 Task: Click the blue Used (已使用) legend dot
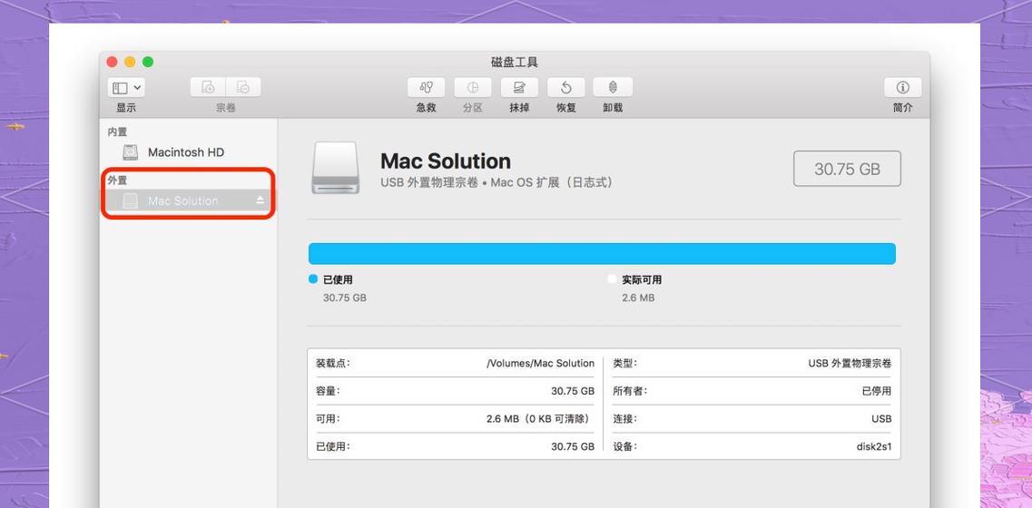(313, 279)
